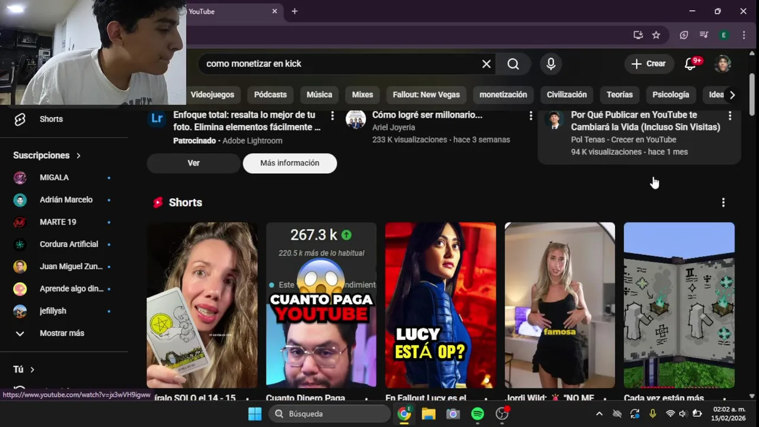Open the tarot card Short thumbnail
The height and width of the screenshot is (427, 759).
click(202, 305)
